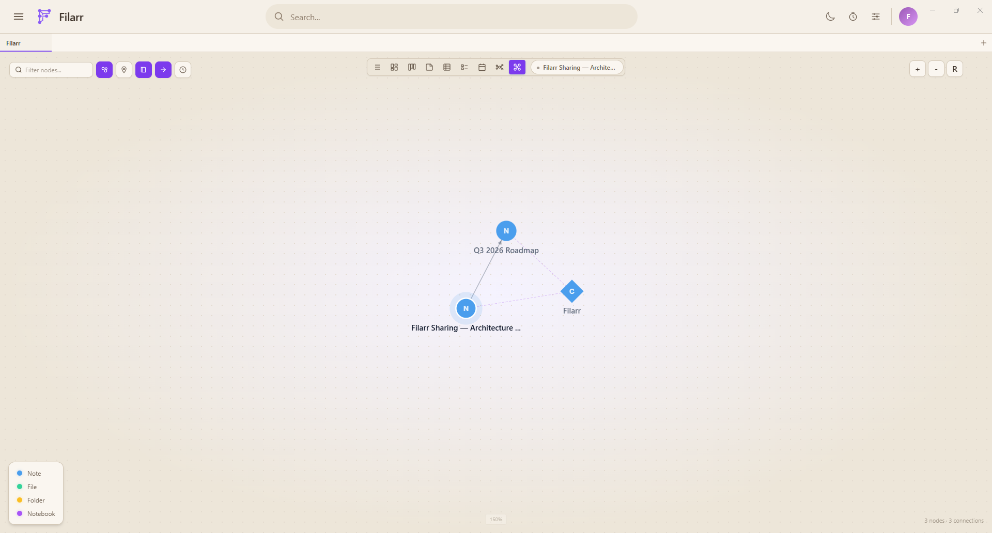Switch to checklist tasks view
The image size is (992, 533).
click(464, 67)
